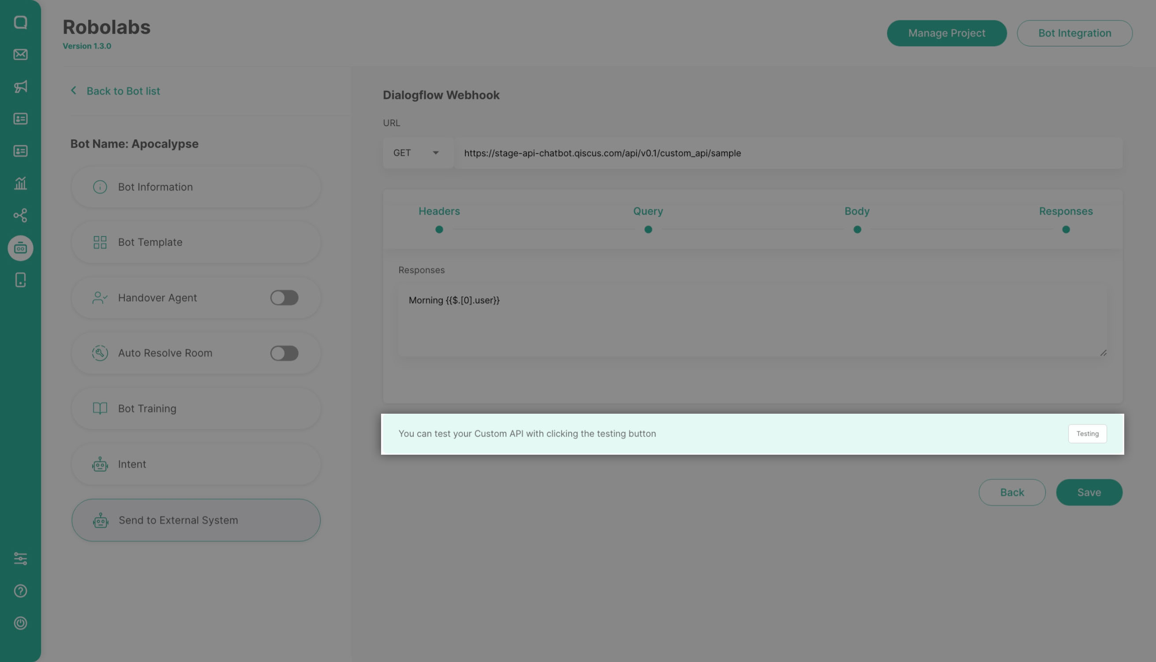Screen dimensions: 1156x662
Task: Click the share integration nodes icon
Action: point(20,215)
